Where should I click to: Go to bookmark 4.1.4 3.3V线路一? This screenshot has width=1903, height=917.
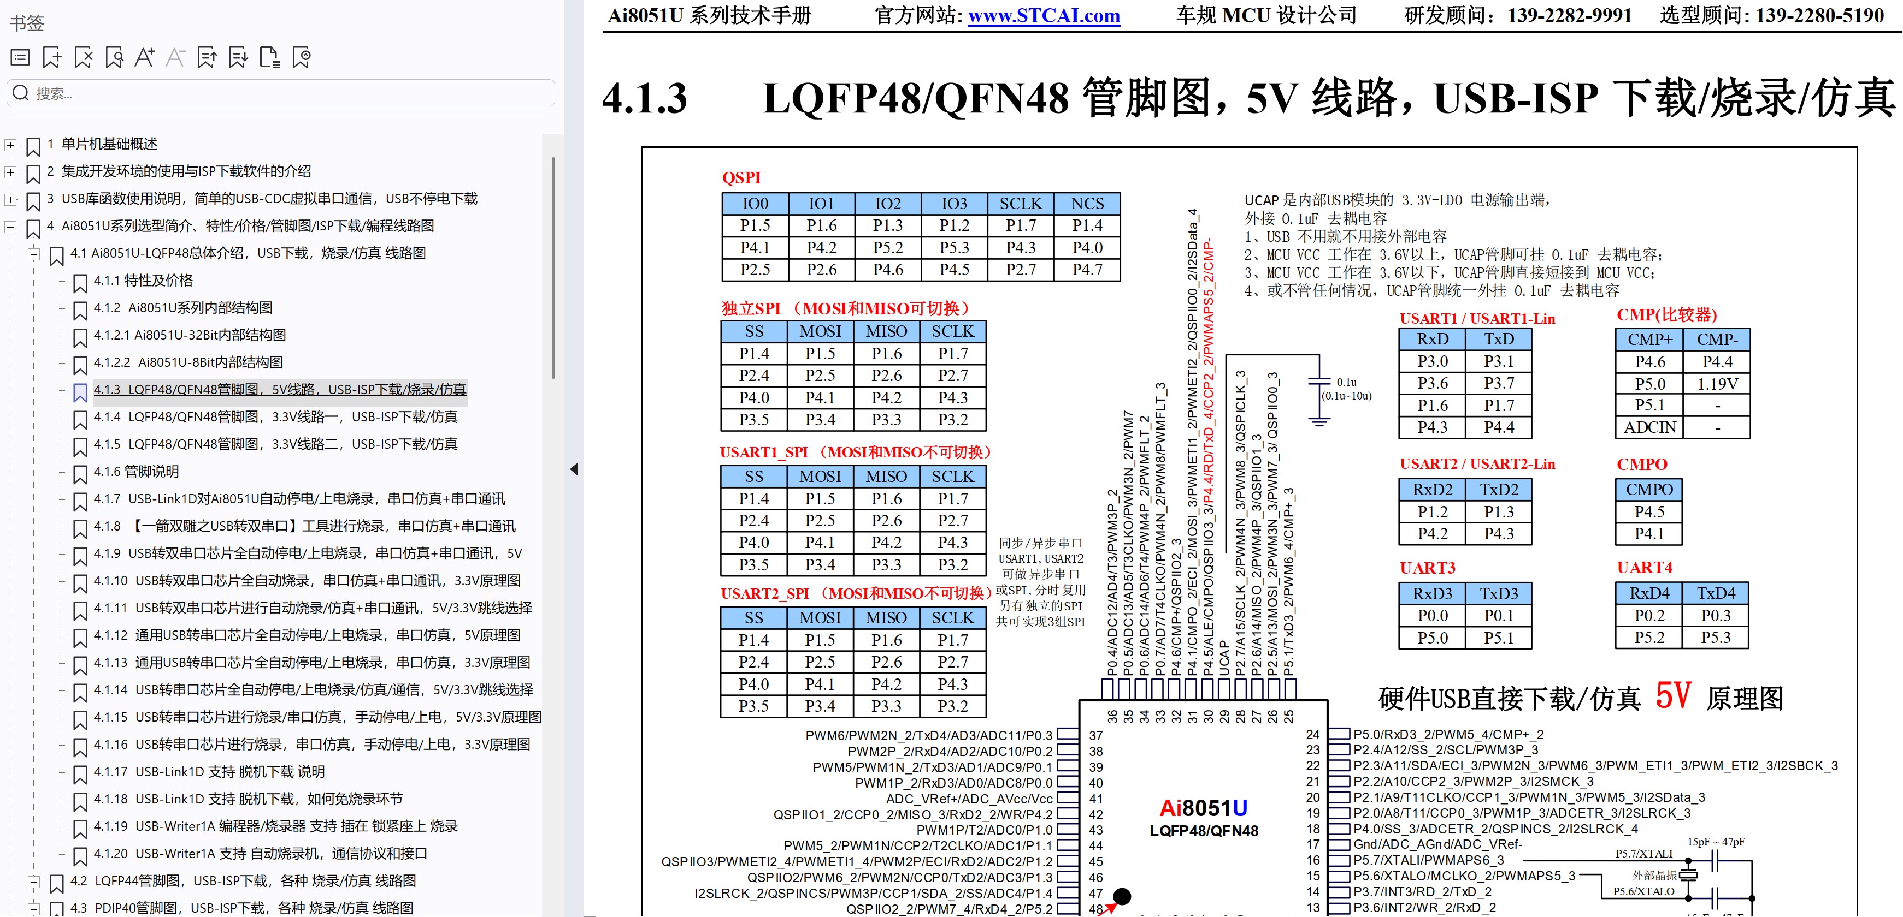275,417
